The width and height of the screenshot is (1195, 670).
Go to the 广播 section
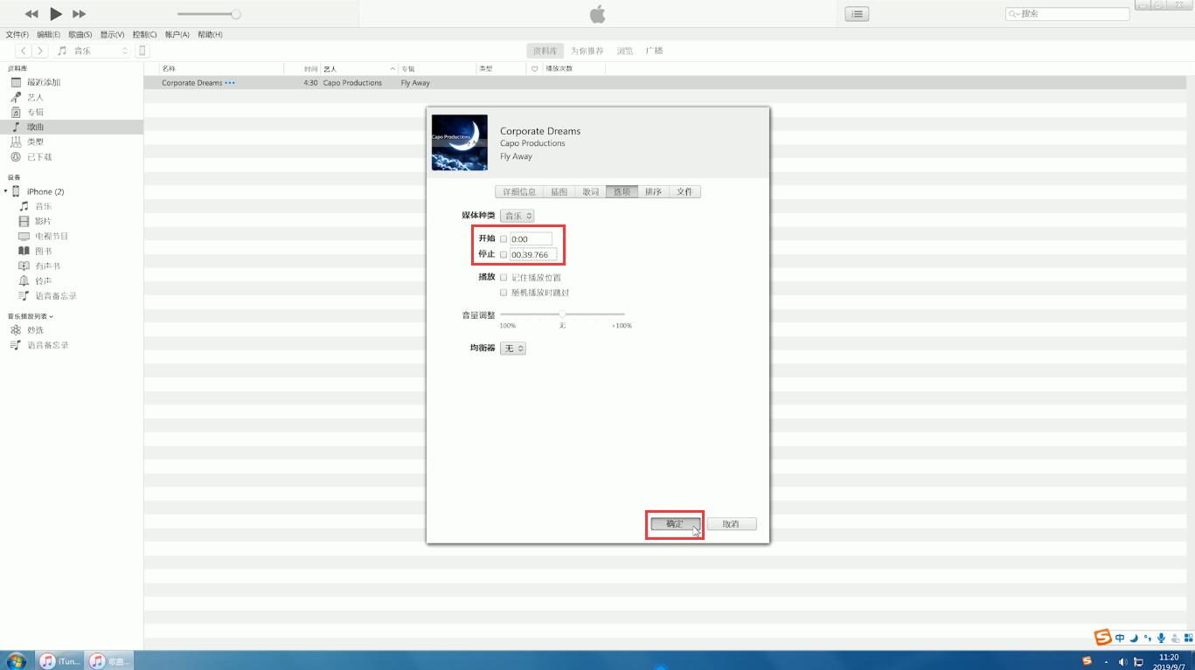pyautogui.click(x=654, y=51)
